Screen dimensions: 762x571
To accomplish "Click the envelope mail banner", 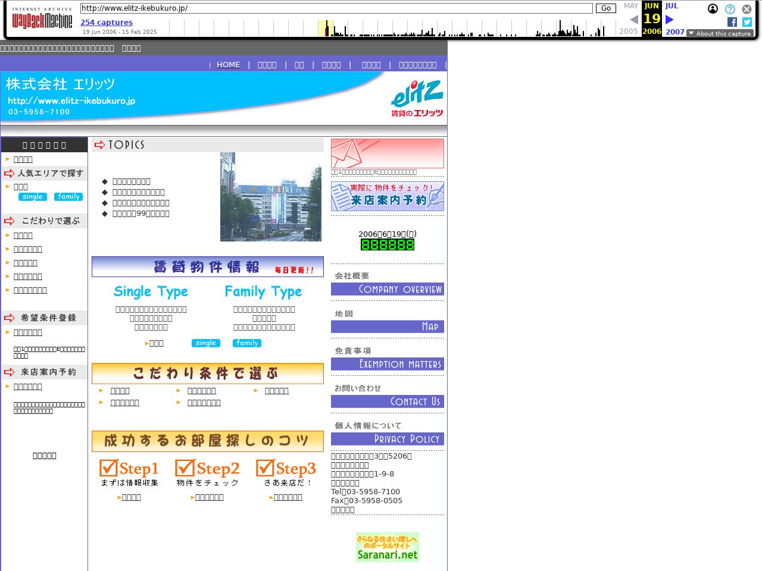I will click(387, 153).
